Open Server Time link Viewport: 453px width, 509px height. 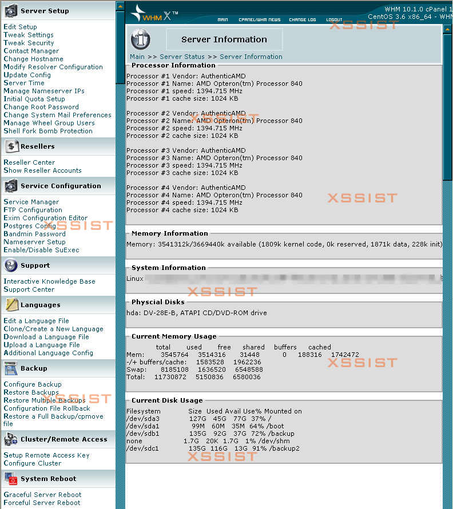24,83
